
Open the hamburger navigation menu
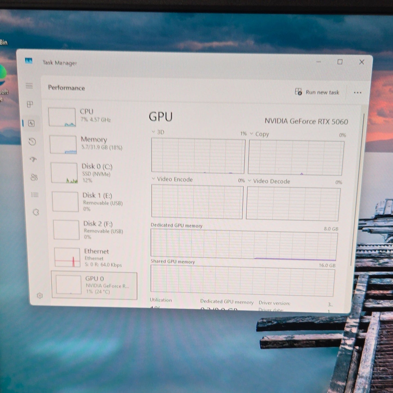point(29,86)
